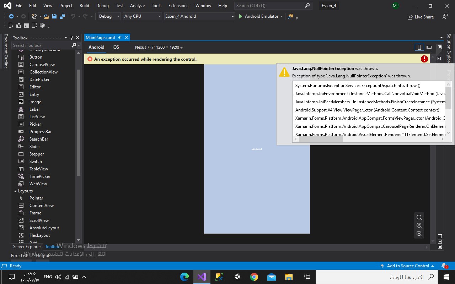Screen dimensions: 455x284
Task: Select the Slider toolbox item
Action: click(x=34, y=147)
